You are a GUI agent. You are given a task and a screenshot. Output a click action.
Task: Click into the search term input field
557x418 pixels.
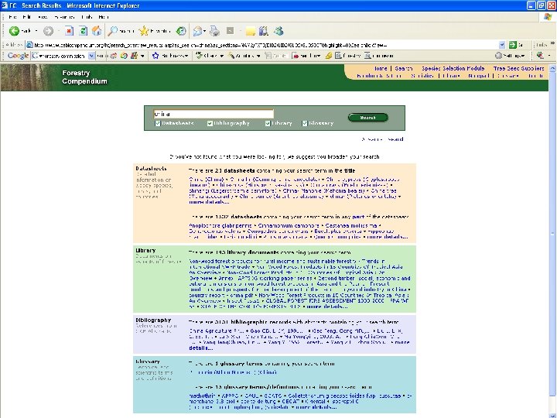(214, 114)
